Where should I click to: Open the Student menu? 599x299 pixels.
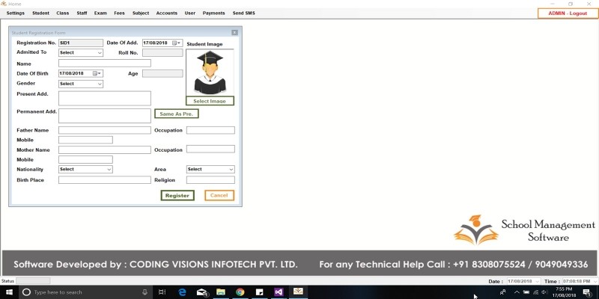coord(40,13)
